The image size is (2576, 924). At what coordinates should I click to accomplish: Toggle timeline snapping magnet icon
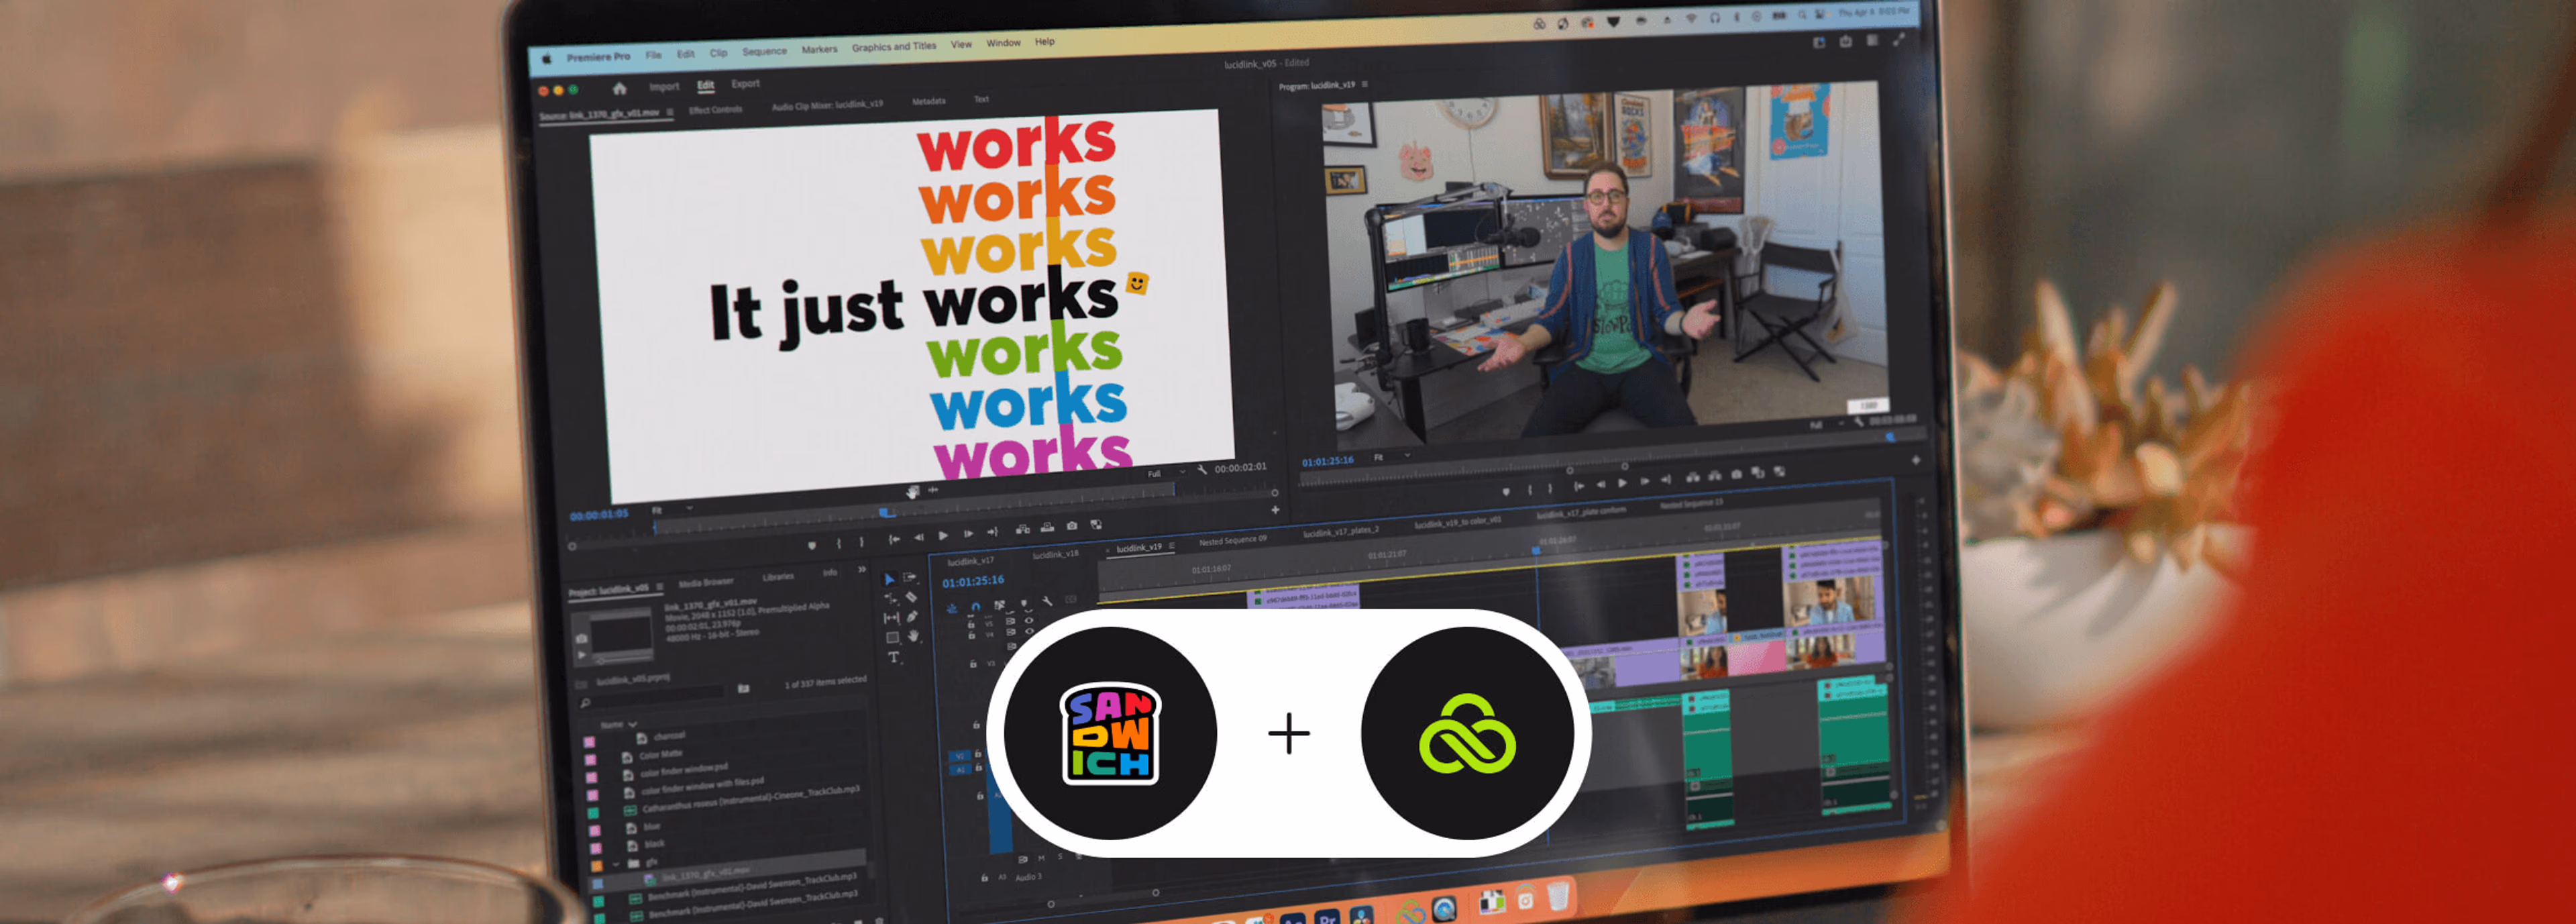click(x=976, y=607)
